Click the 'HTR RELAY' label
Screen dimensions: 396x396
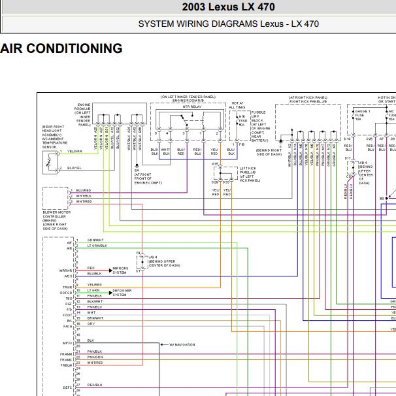coord(192,107)
